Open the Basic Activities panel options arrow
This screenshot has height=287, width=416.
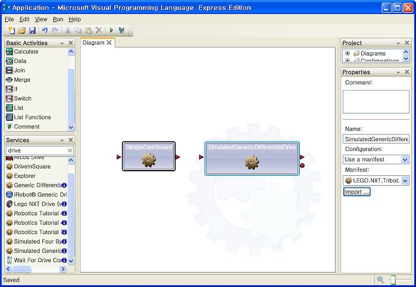[x=62, y=43]
